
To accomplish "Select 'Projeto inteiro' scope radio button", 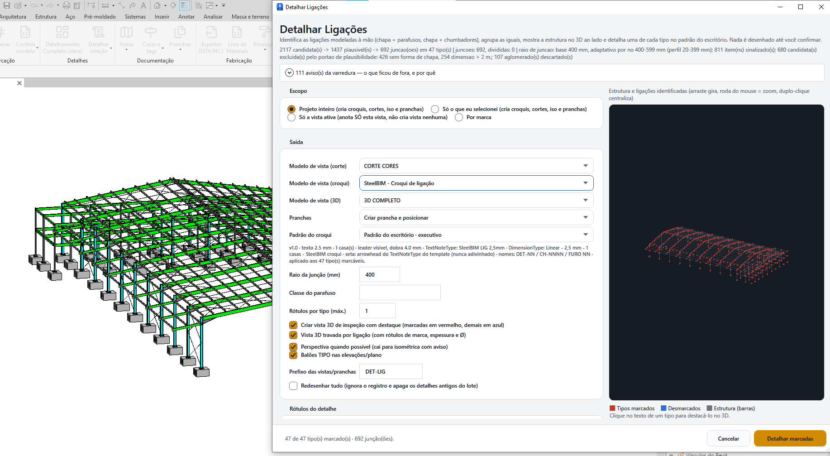I will pyautogui.click(x=291, y=109).
